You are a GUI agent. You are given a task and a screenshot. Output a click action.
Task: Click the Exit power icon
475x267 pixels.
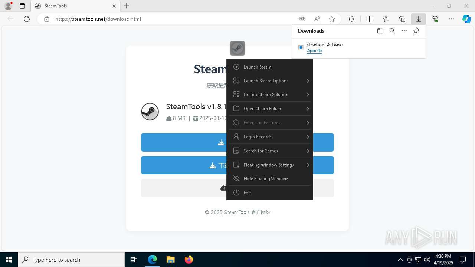[236, 193]
